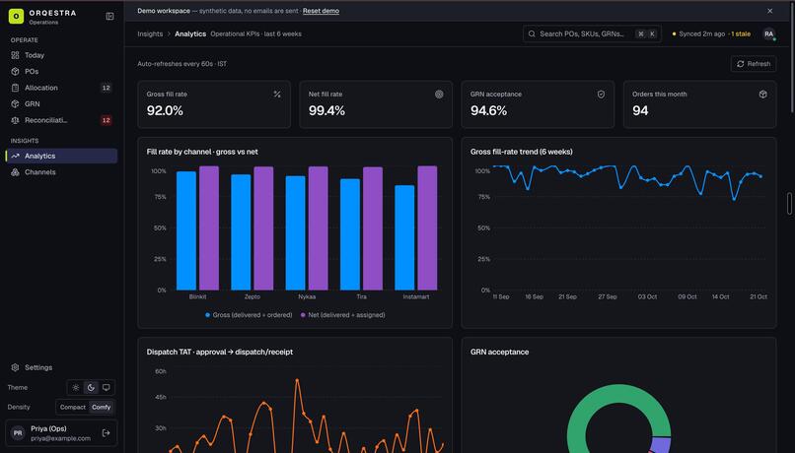795x453 pixels.
Task: Open the GRN sidebar item
Action: 61,103
